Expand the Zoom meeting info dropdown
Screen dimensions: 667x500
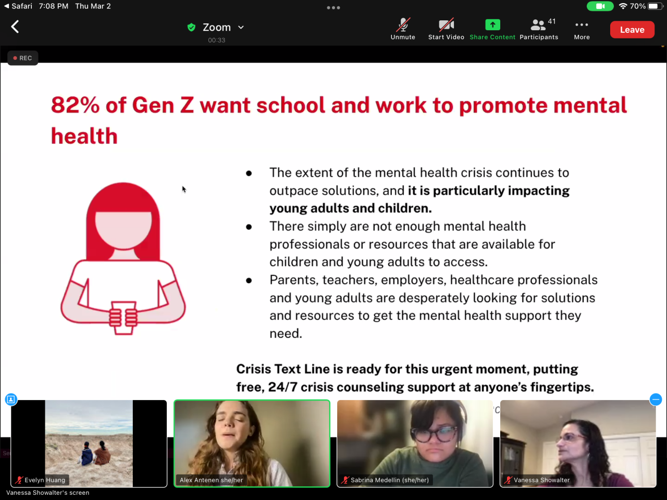tap(241, 27)
